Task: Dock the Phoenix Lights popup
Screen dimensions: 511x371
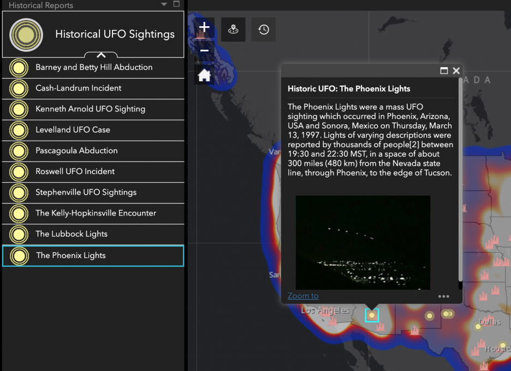Action: (x=444, y=70)
